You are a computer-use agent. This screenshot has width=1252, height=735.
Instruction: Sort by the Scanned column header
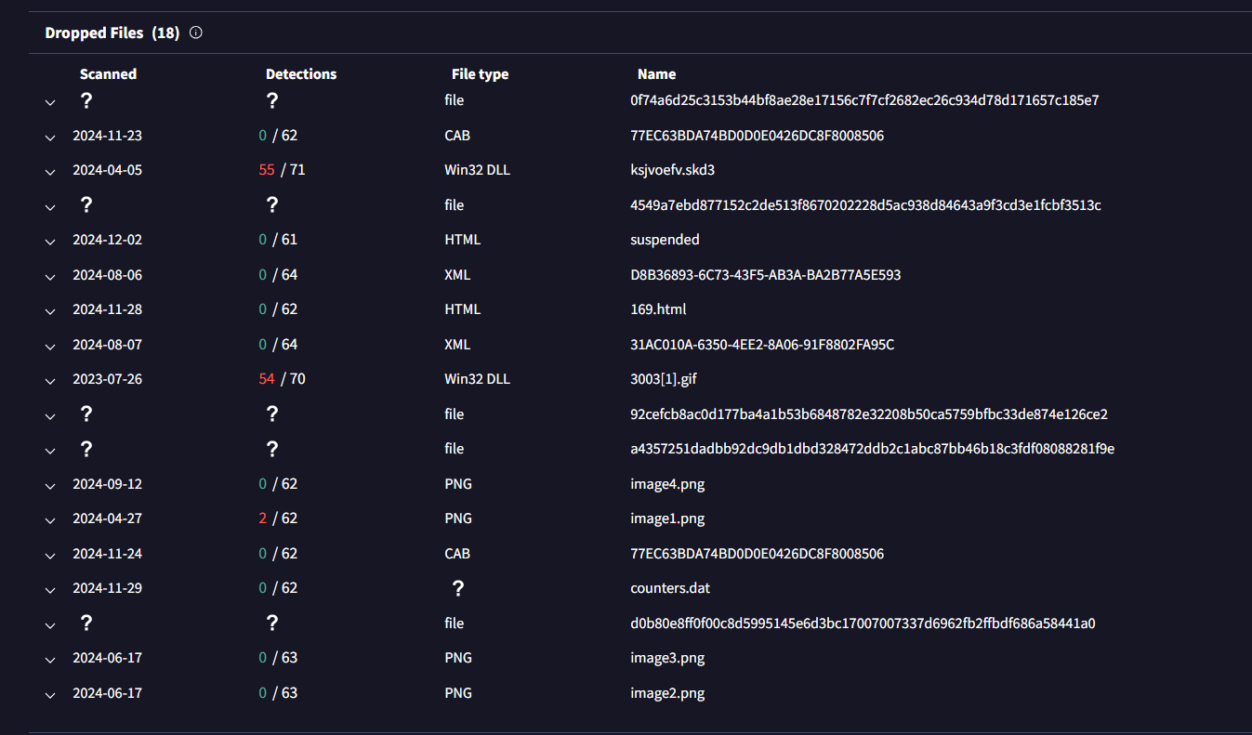point(108,74)
